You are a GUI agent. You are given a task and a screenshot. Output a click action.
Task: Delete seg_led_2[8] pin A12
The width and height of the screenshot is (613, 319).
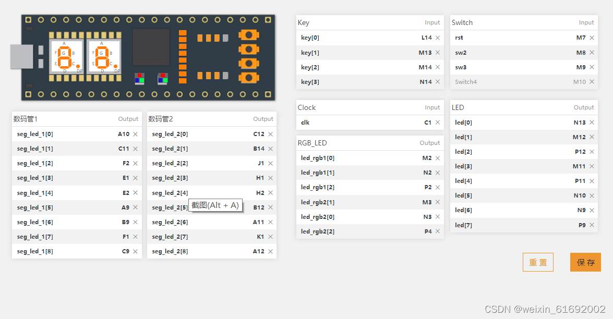click(271, 251)
